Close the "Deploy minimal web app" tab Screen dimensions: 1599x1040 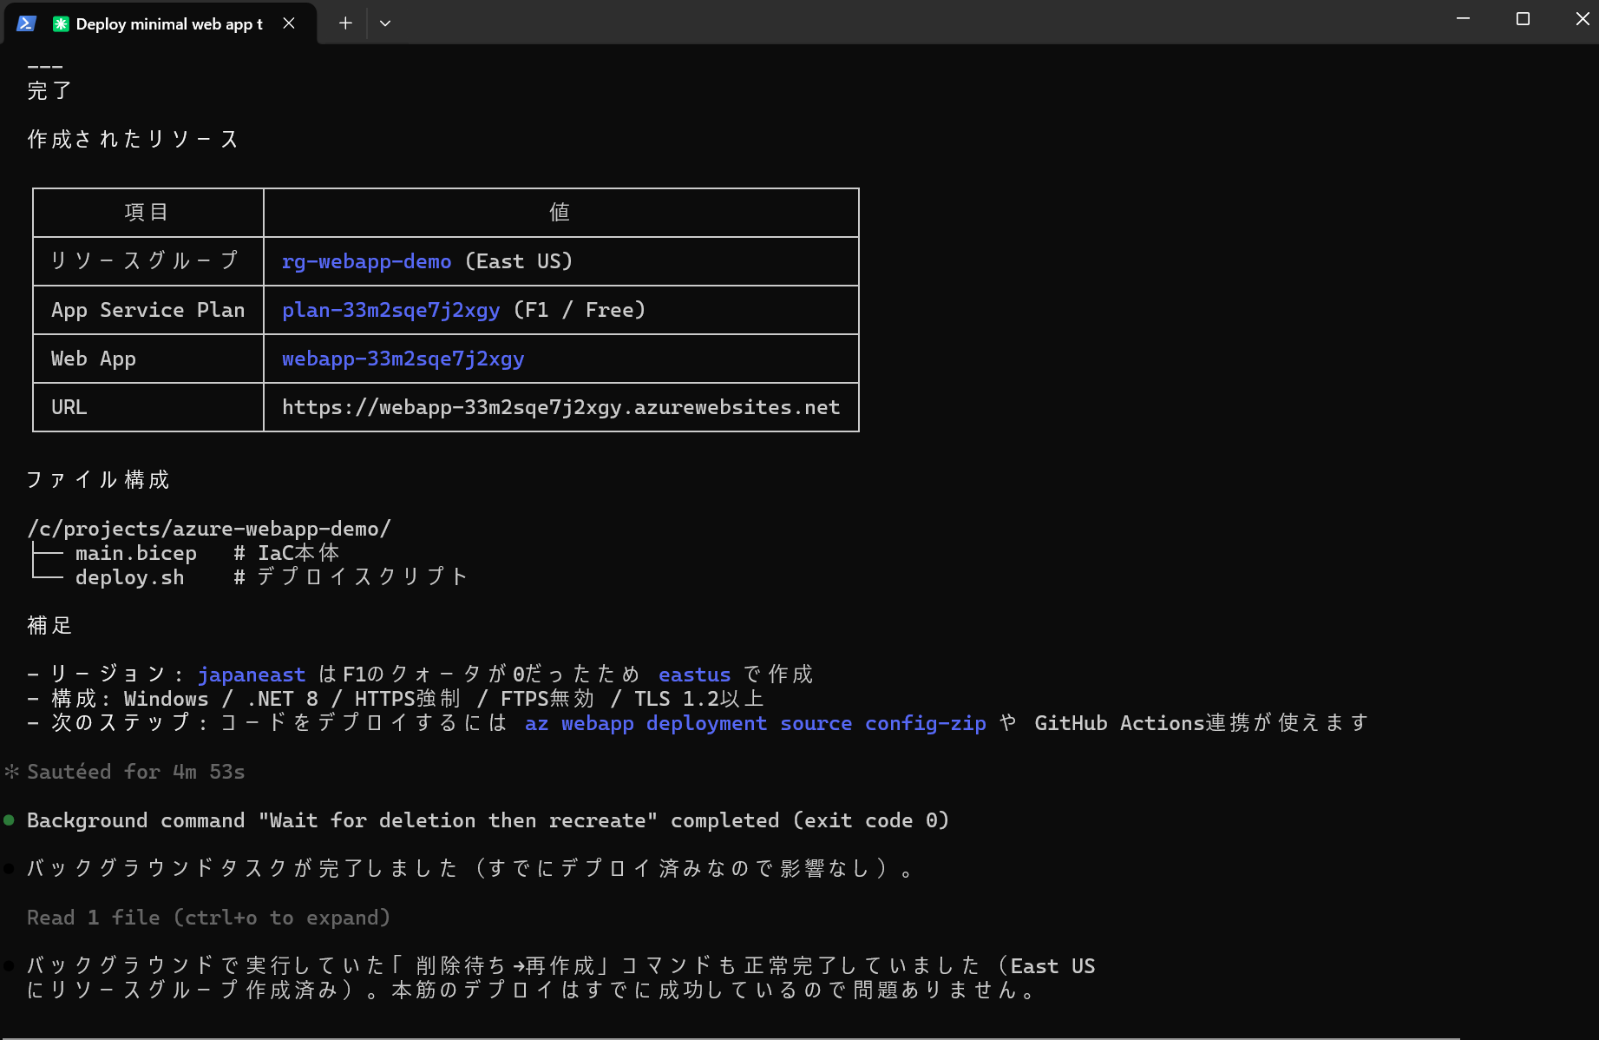click(289, 23)
